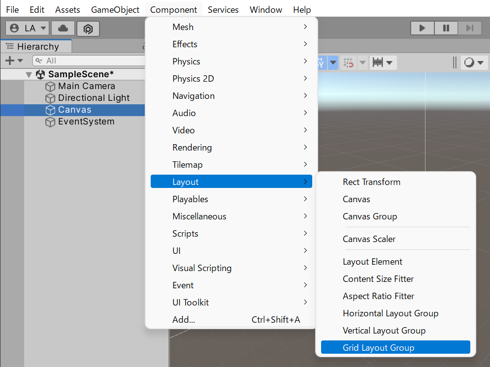The height and width of the screenshot is (367, 490).
Task: Switch to the Hierarchy tab
Action: click(x=37, y=47)
